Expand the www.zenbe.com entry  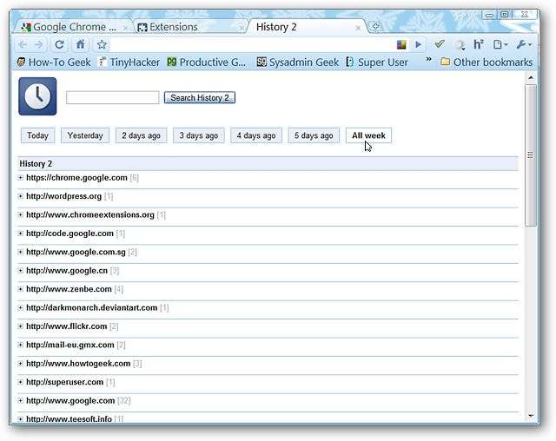21,289
